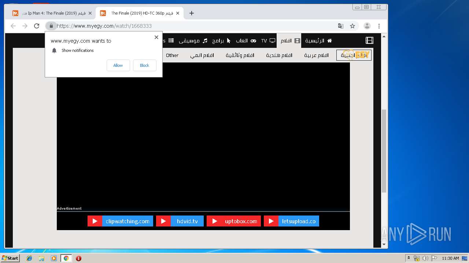Click the scrollbar down arrow

pyautogui.click(x=384, y=244)
